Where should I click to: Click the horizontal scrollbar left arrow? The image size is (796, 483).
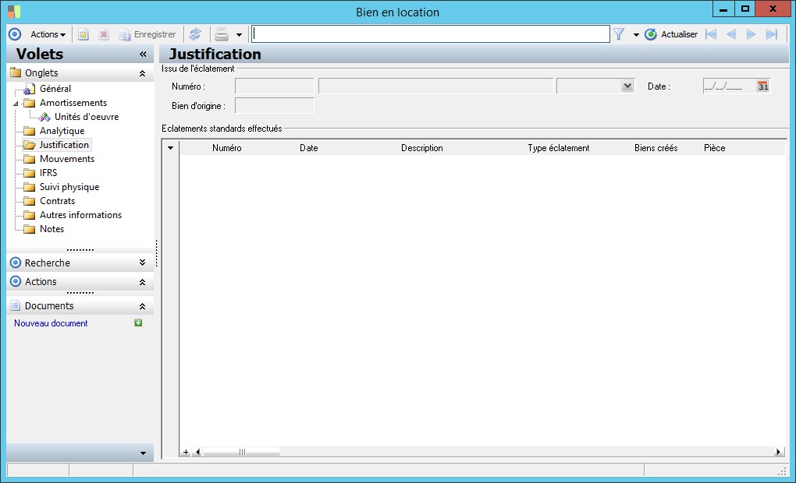click(197, 452)
